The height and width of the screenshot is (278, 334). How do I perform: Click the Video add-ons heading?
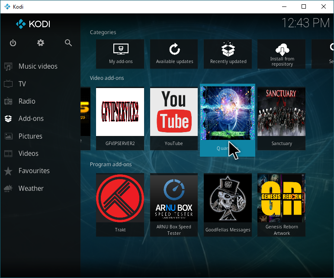[107, 78]
